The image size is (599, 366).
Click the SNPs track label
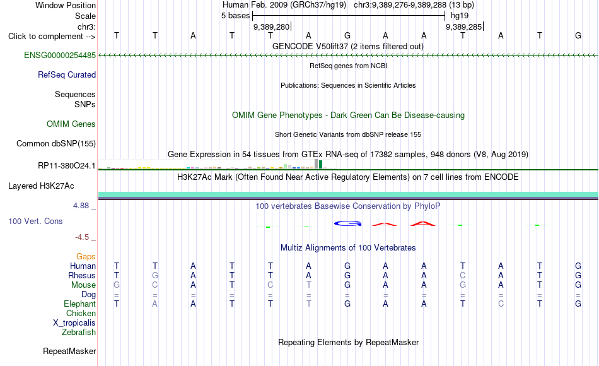pyautogui.click(x=85, y=104)
